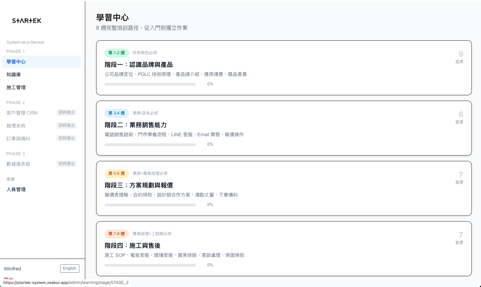Click the progress bar of 階段一

point(150,84)
